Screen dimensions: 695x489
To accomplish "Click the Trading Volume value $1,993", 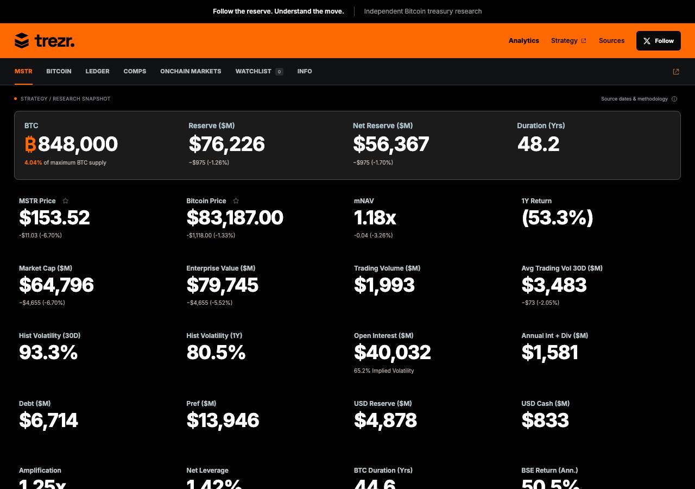I will click(x=384, y=285).
